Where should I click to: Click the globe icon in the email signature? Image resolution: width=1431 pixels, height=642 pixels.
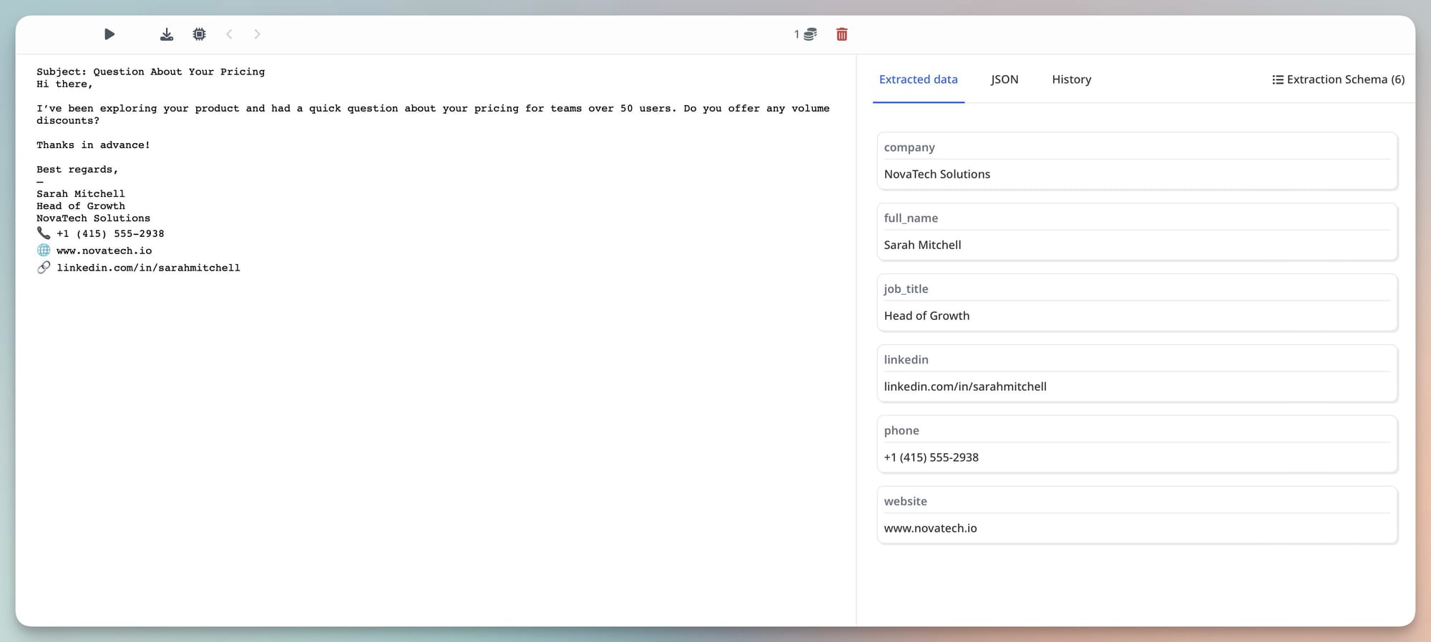point(44,251)
